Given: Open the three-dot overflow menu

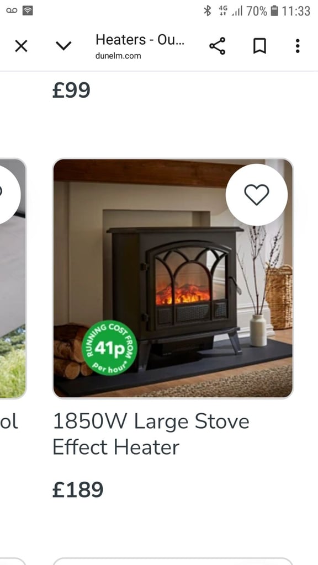Looking at the screenshot, I should (298, 46).
